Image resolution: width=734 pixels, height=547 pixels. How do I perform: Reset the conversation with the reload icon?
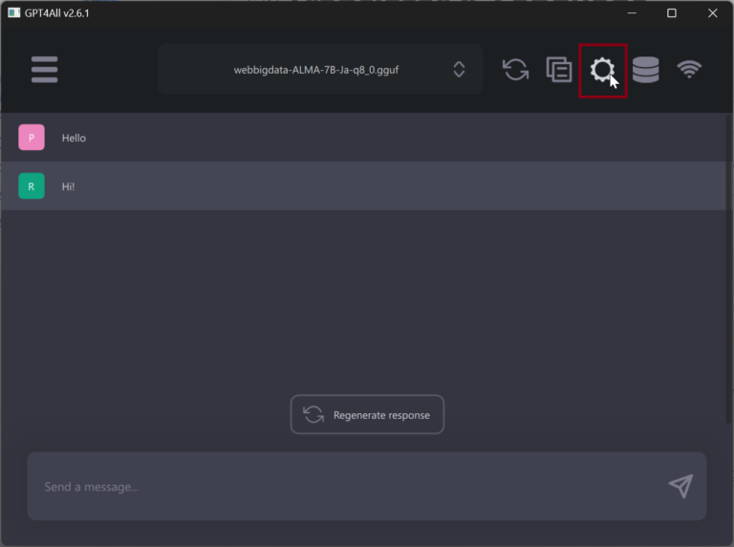coord(515,70)
